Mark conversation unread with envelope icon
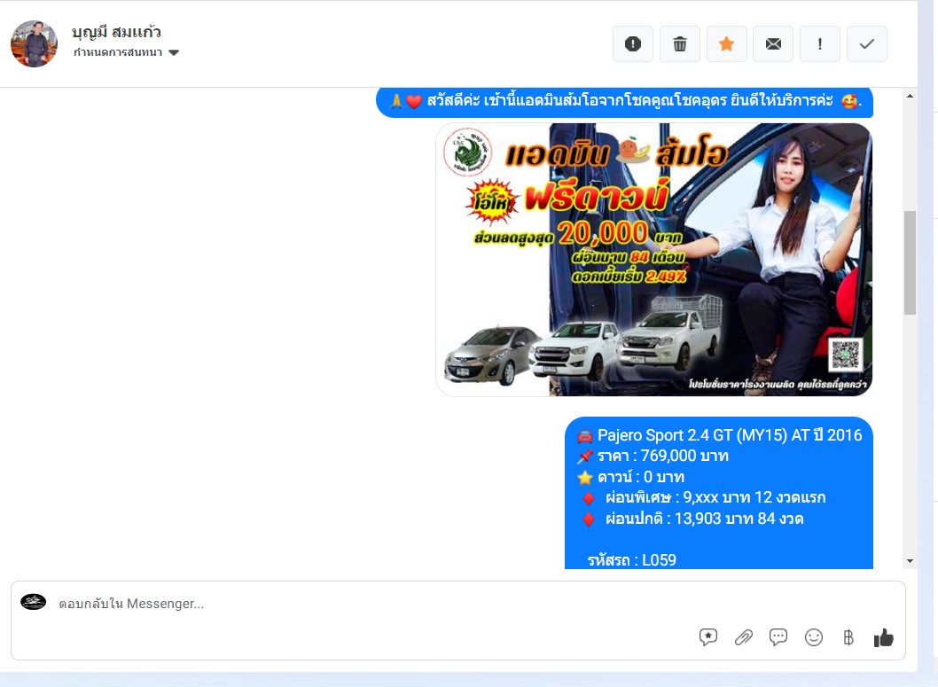Screen dimensions: 938x687 (773, 44)
